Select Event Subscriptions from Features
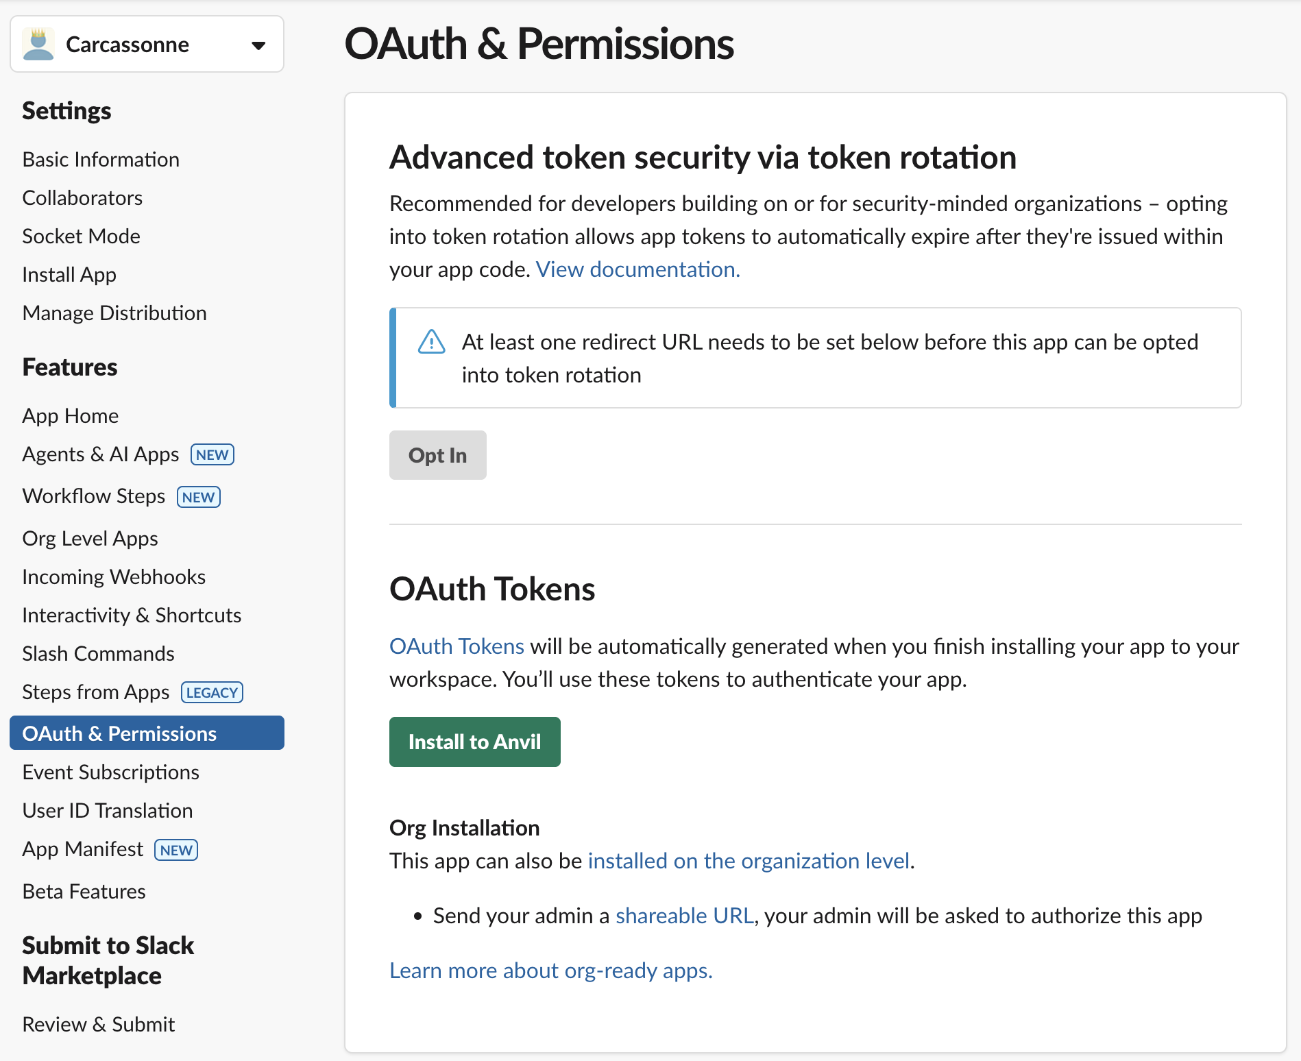The height and width of the screenshot is (1061, 1301). [x=110, y=772]
